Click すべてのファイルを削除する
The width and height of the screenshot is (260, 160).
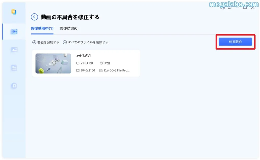(88, 42)
